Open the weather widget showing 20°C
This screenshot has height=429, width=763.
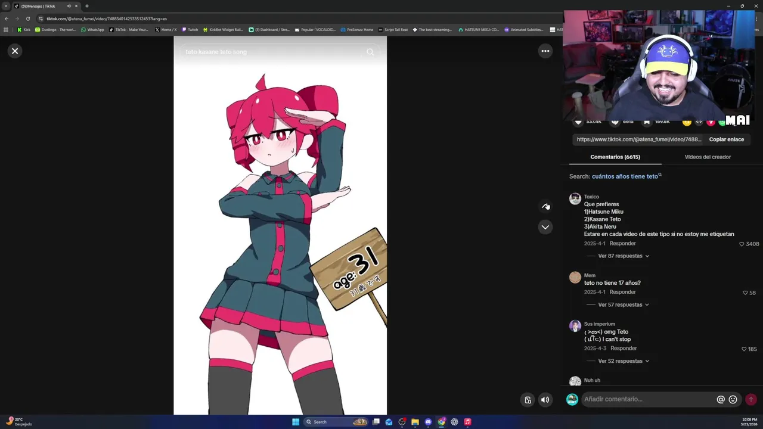(x=18, y=422)
